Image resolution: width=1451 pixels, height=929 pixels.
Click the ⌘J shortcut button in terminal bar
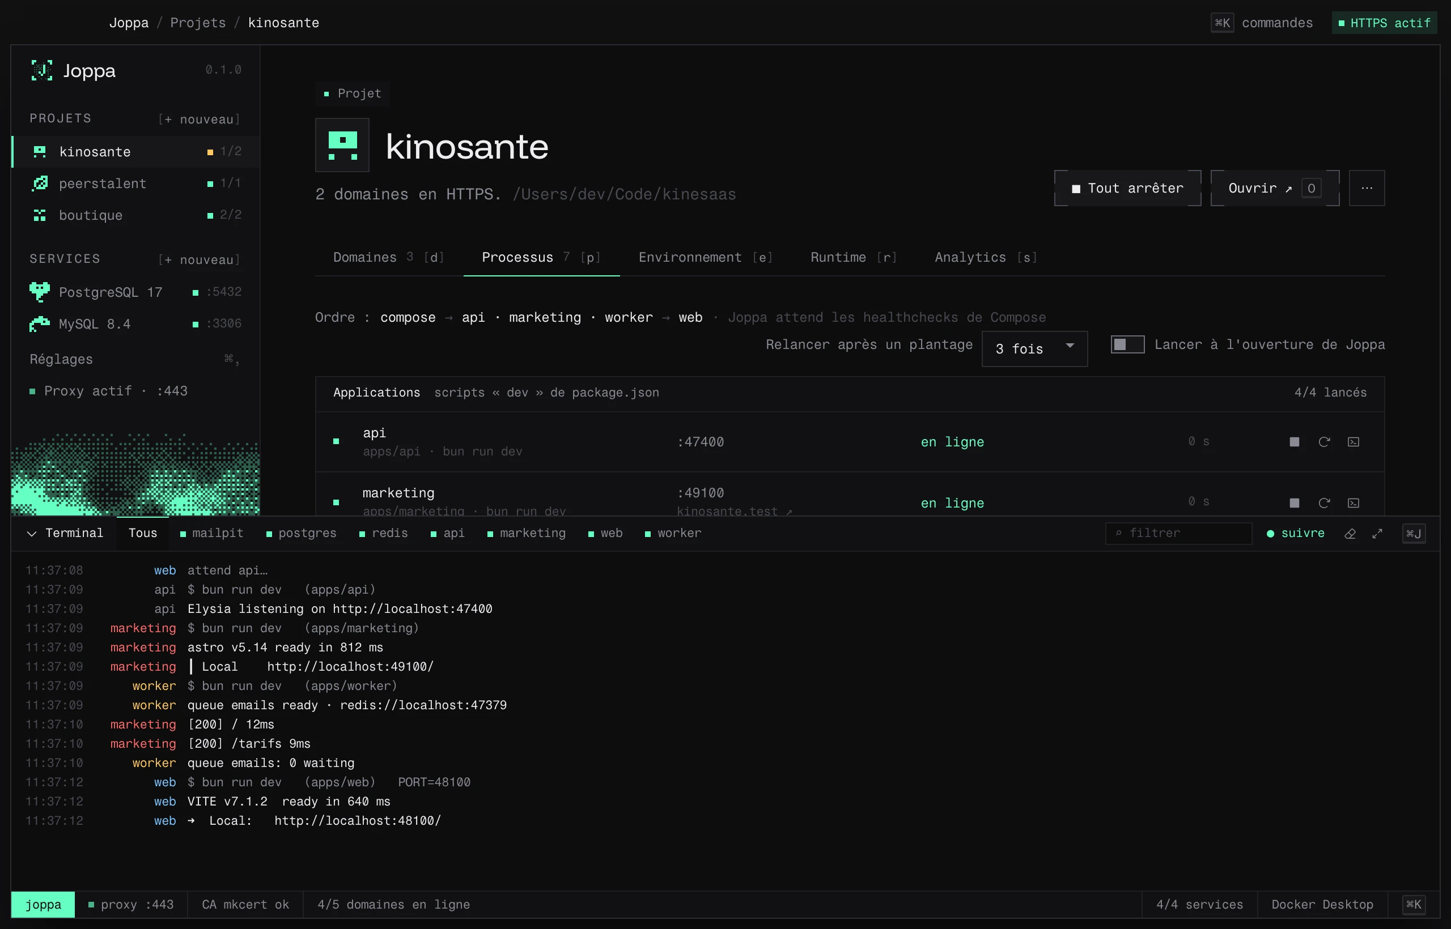click(1414, 534)
